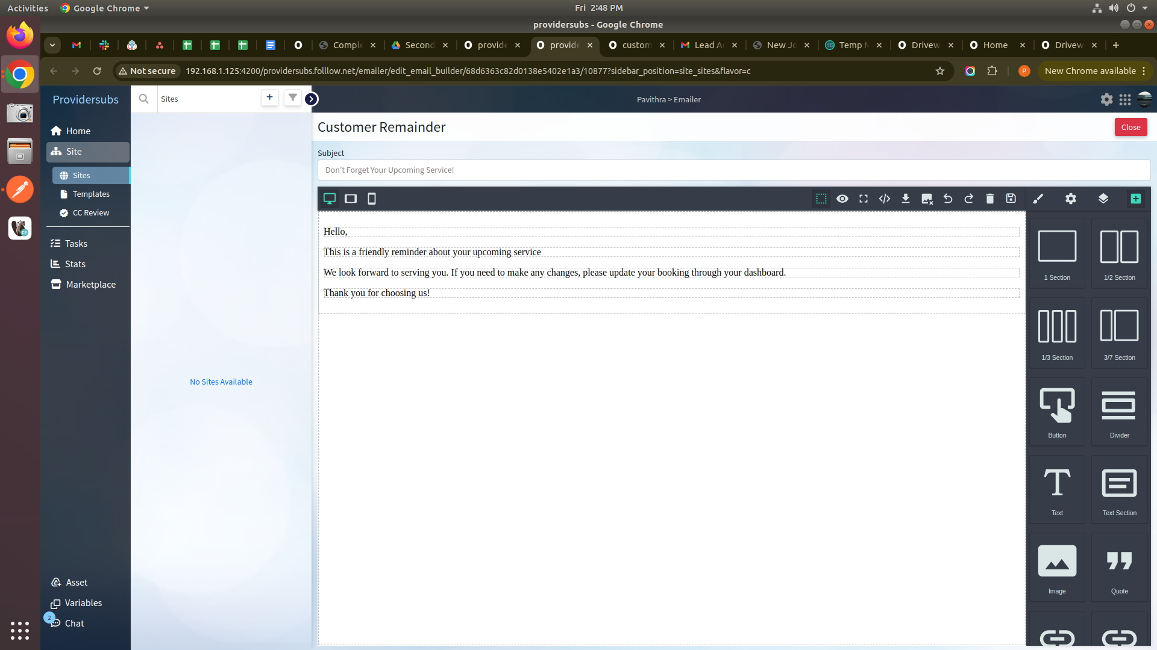Click the Subject input field
Viewport: 1157px width, 650px height.
click(733, 170)
